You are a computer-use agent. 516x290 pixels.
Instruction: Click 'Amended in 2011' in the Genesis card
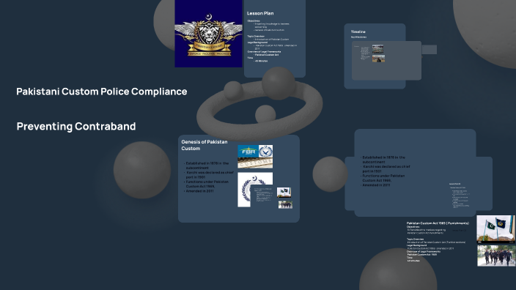tap(200, 191)
